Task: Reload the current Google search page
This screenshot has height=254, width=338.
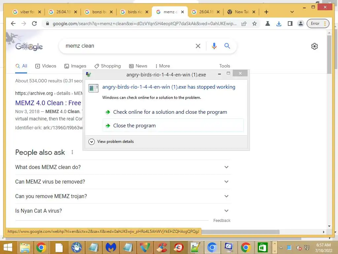Action: 34,23
